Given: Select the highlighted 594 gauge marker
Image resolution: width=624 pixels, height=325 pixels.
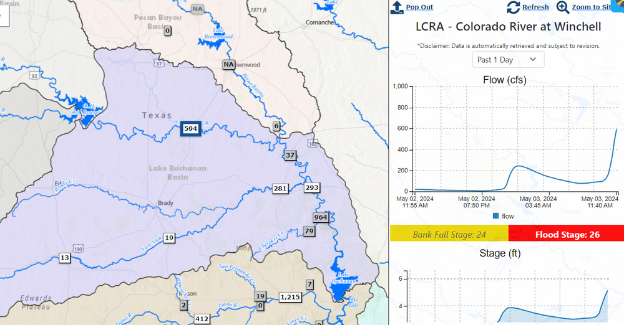Looking at the screenshot, I should click(190, 129).
